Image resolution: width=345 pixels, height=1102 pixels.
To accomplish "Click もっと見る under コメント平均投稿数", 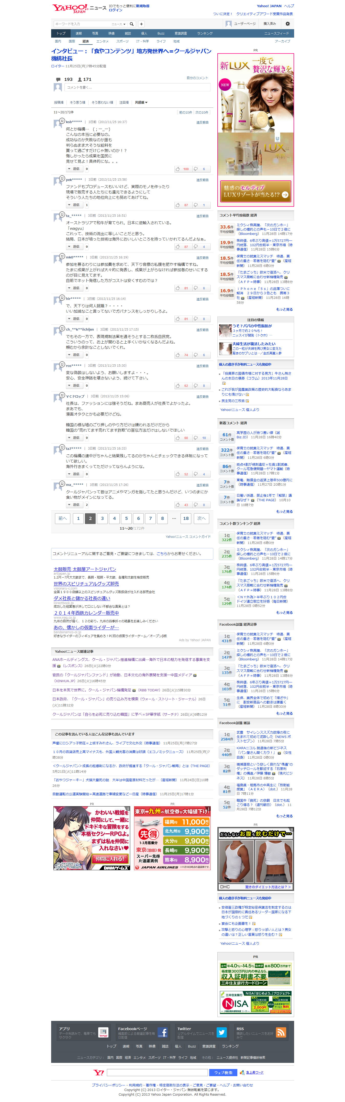I will [x=284, y=309].
